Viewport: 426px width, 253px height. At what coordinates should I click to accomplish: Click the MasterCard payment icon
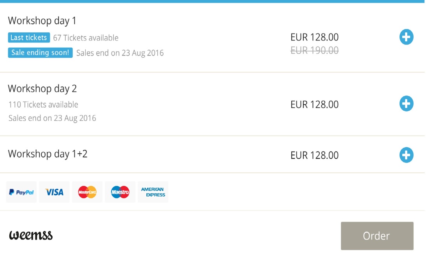(87, 192)
